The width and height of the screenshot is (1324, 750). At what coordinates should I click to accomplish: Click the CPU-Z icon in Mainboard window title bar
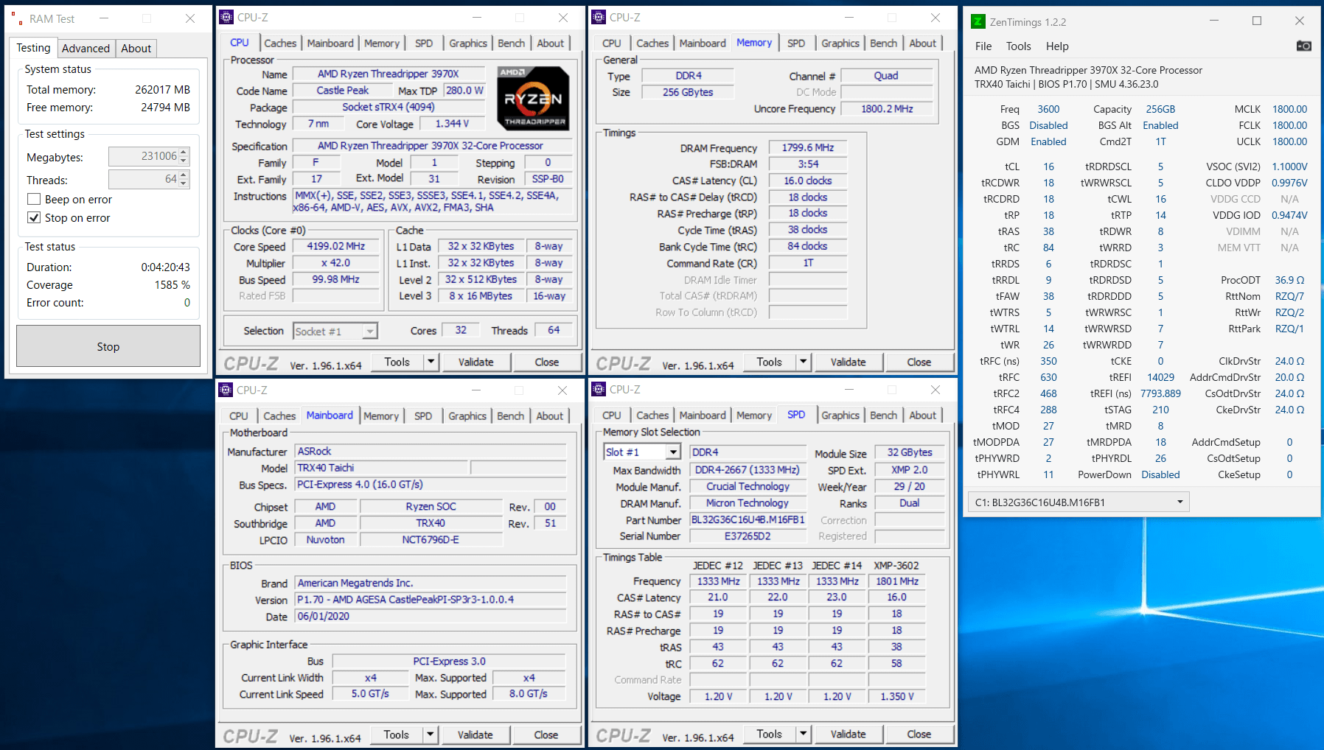(x=226, y=390)
